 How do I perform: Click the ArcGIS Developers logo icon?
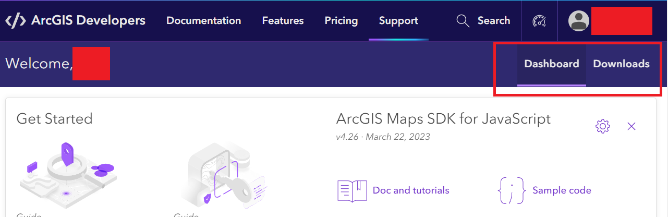coord(15,21)
